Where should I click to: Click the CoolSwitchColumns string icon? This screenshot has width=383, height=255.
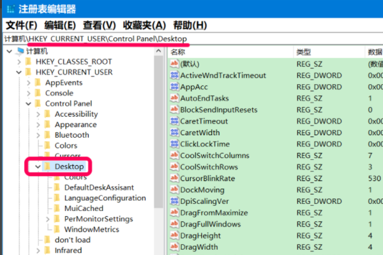point(174,156)
